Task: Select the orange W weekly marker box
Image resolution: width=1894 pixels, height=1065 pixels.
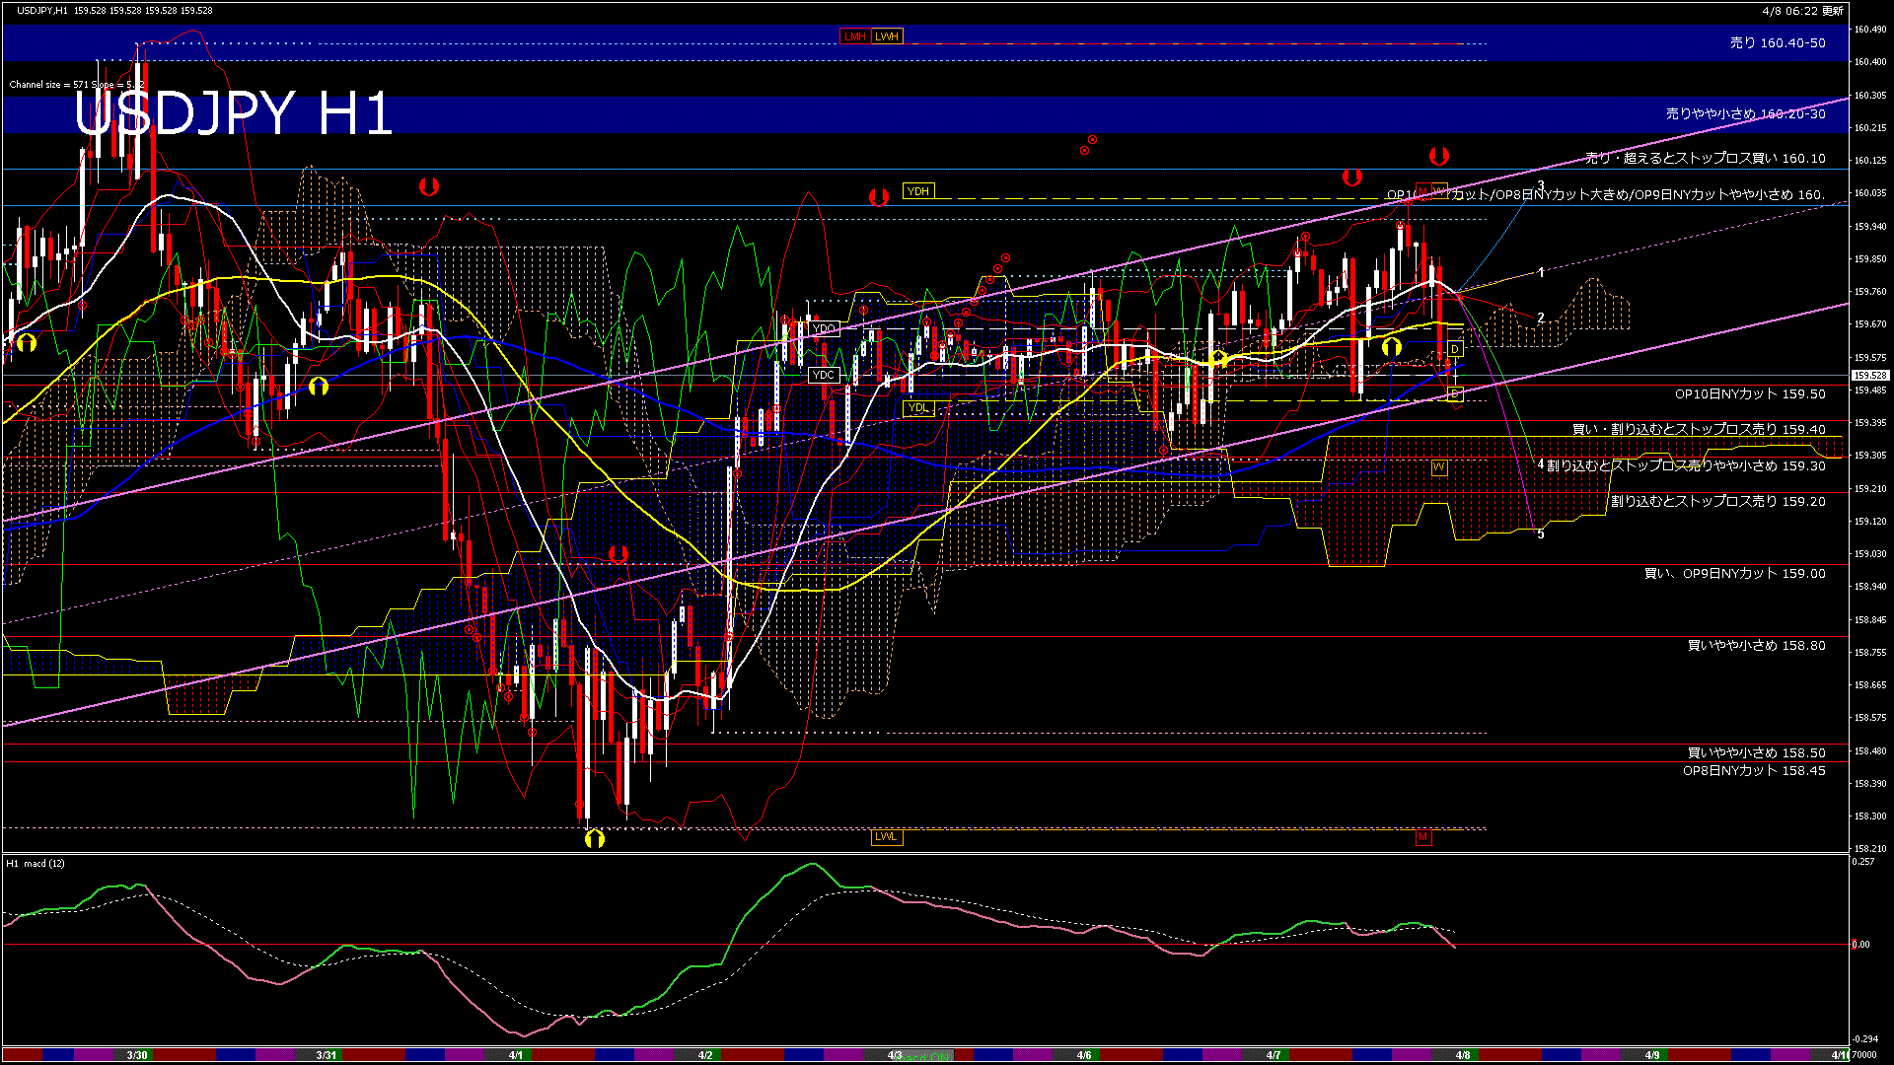Action: coord(1438,466)
